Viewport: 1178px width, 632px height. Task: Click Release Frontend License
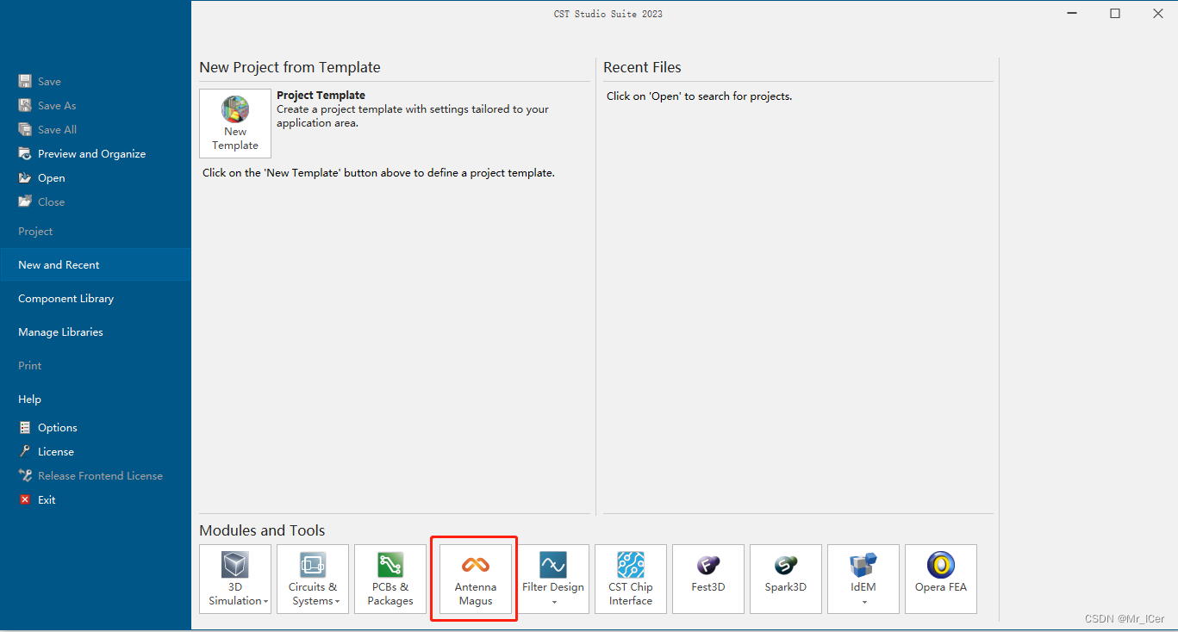[90, 476]
